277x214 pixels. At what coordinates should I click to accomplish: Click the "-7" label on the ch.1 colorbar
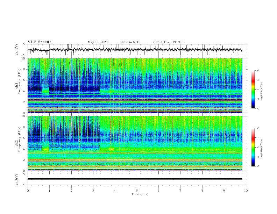(x=258, y=108)
